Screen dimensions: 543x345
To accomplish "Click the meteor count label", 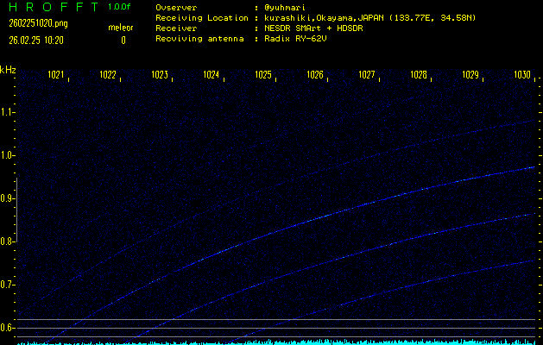I will click(121, 28).
